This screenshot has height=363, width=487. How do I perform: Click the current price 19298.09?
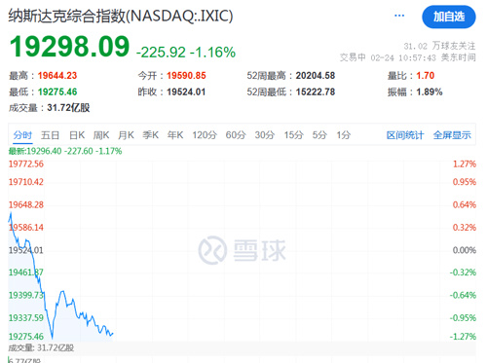[x=69, y=47]
